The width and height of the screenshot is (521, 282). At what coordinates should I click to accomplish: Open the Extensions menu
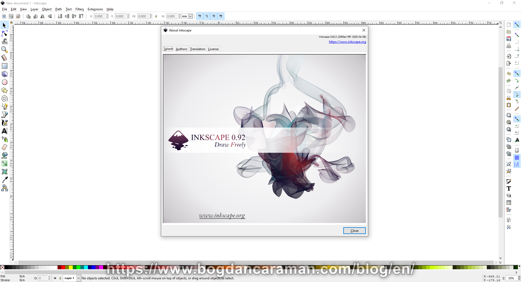click(x=95, y=9)
